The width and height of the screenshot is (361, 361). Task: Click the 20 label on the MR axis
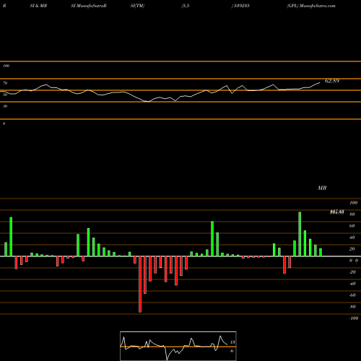coord(352,249)
